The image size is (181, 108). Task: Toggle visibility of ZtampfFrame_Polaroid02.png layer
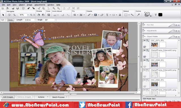click(x=144, y=70)
